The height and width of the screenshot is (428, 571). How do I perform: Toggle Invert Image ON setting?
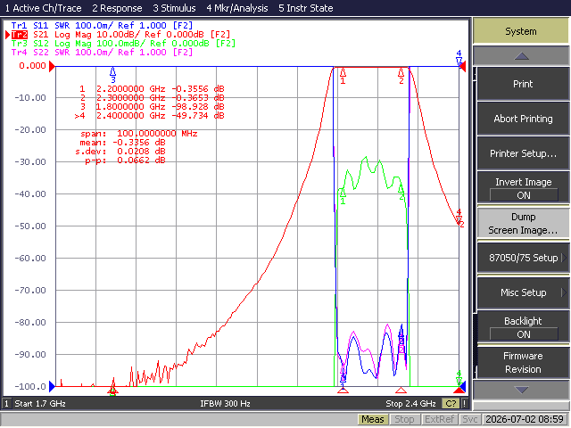tap(523, 188)
